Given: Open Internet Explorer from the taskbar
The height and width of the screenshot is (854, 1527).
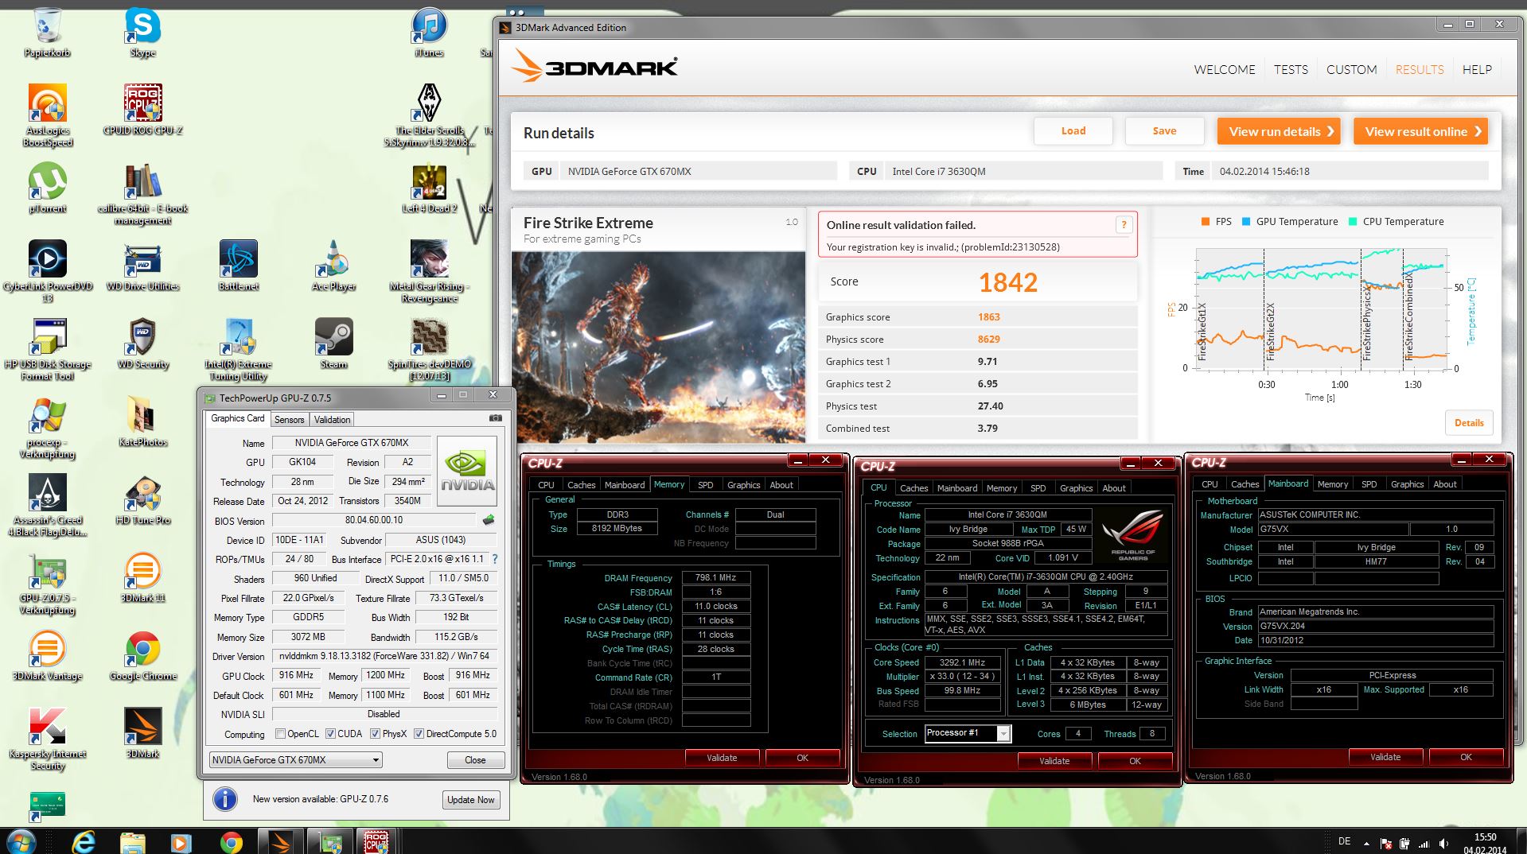Looking at the screenshot, I should coord(83,841).
